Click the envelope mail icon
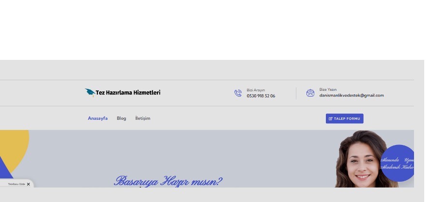The width and height of the screenshot is (430, 202). (x=310, y=93)
